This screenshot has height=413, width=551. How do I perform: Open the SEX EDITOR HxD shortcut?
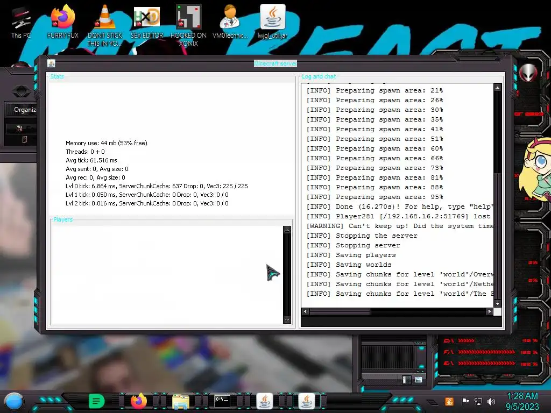[147, 22]
